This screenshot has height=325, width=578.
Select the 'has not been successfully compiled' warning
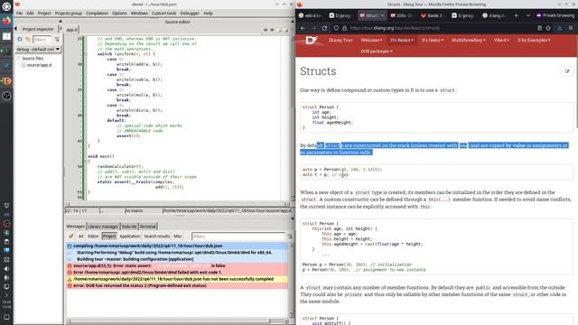pyautogui.click(x=178, y=279)
